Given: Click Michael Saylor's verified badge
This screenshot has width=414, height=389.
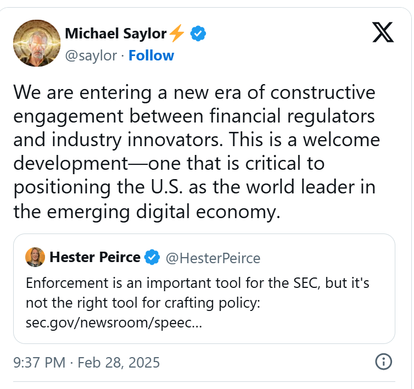Looking at the screenshot, I should click(x=198, y=34).
